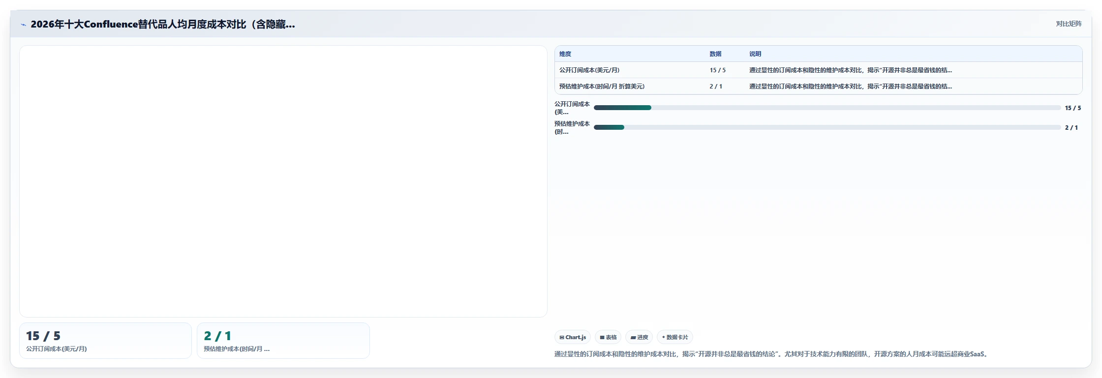Click the small icon before the page title
This screenshot has width=1102, height=378.
(x=23, y=25)
